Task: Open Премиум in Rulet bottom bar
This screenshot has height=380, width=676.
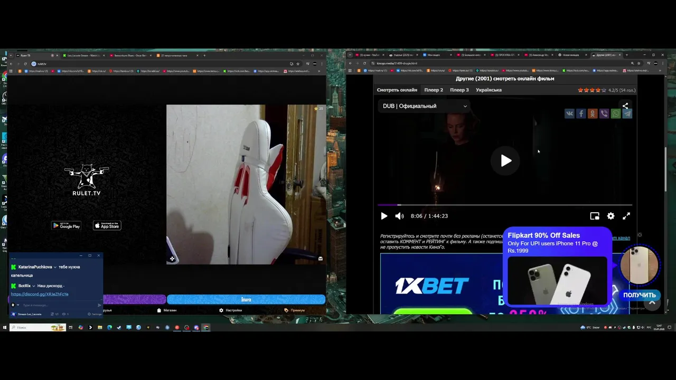Action: coord(295,310)
